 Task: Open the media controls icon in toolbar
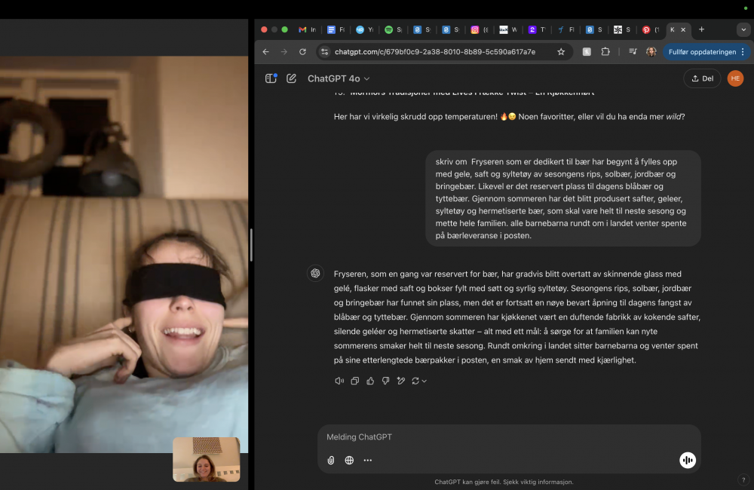coord(633,51)
